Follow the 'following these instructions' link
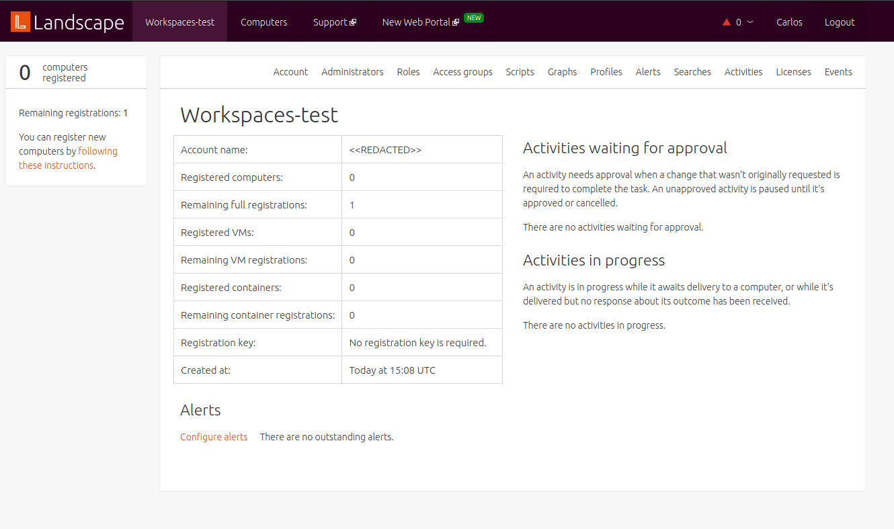Screen dimensions: 894x529 68,158
